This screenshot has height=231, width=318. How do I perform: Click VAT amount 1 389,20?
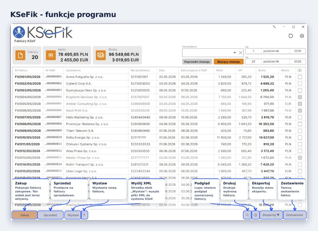245,164
